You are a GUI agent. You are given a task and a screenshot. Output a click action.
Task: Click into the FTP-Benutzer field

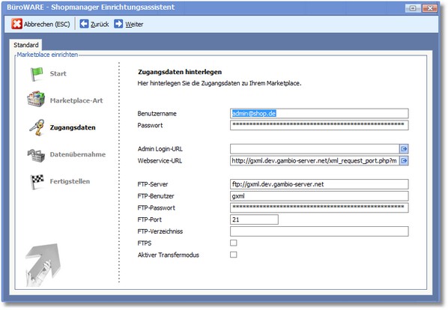pos(319,196)
